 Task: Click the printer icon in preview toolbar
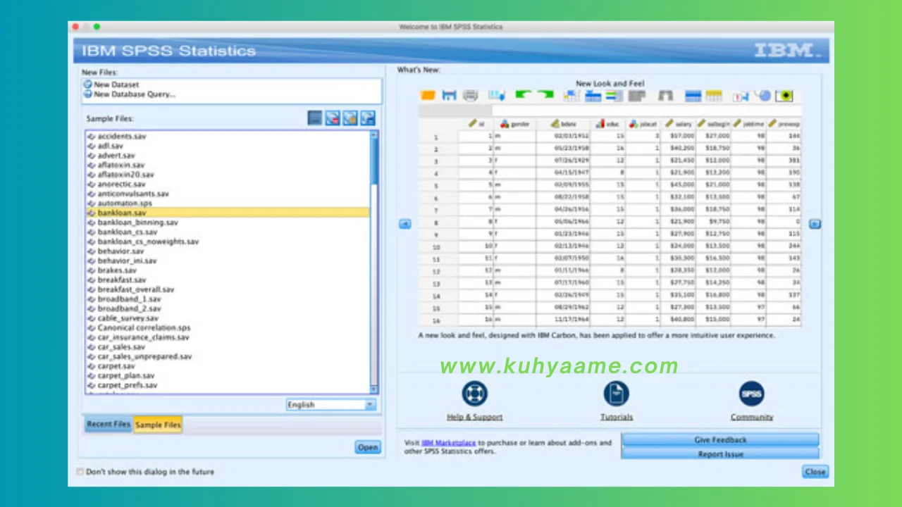[471, 96]
